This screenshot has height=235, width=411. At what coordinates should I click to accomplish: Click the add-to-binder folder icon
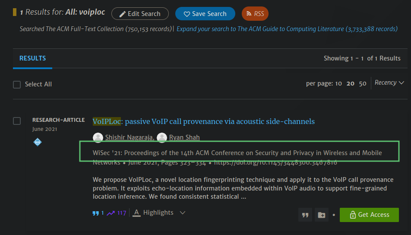tap(321, 215)
